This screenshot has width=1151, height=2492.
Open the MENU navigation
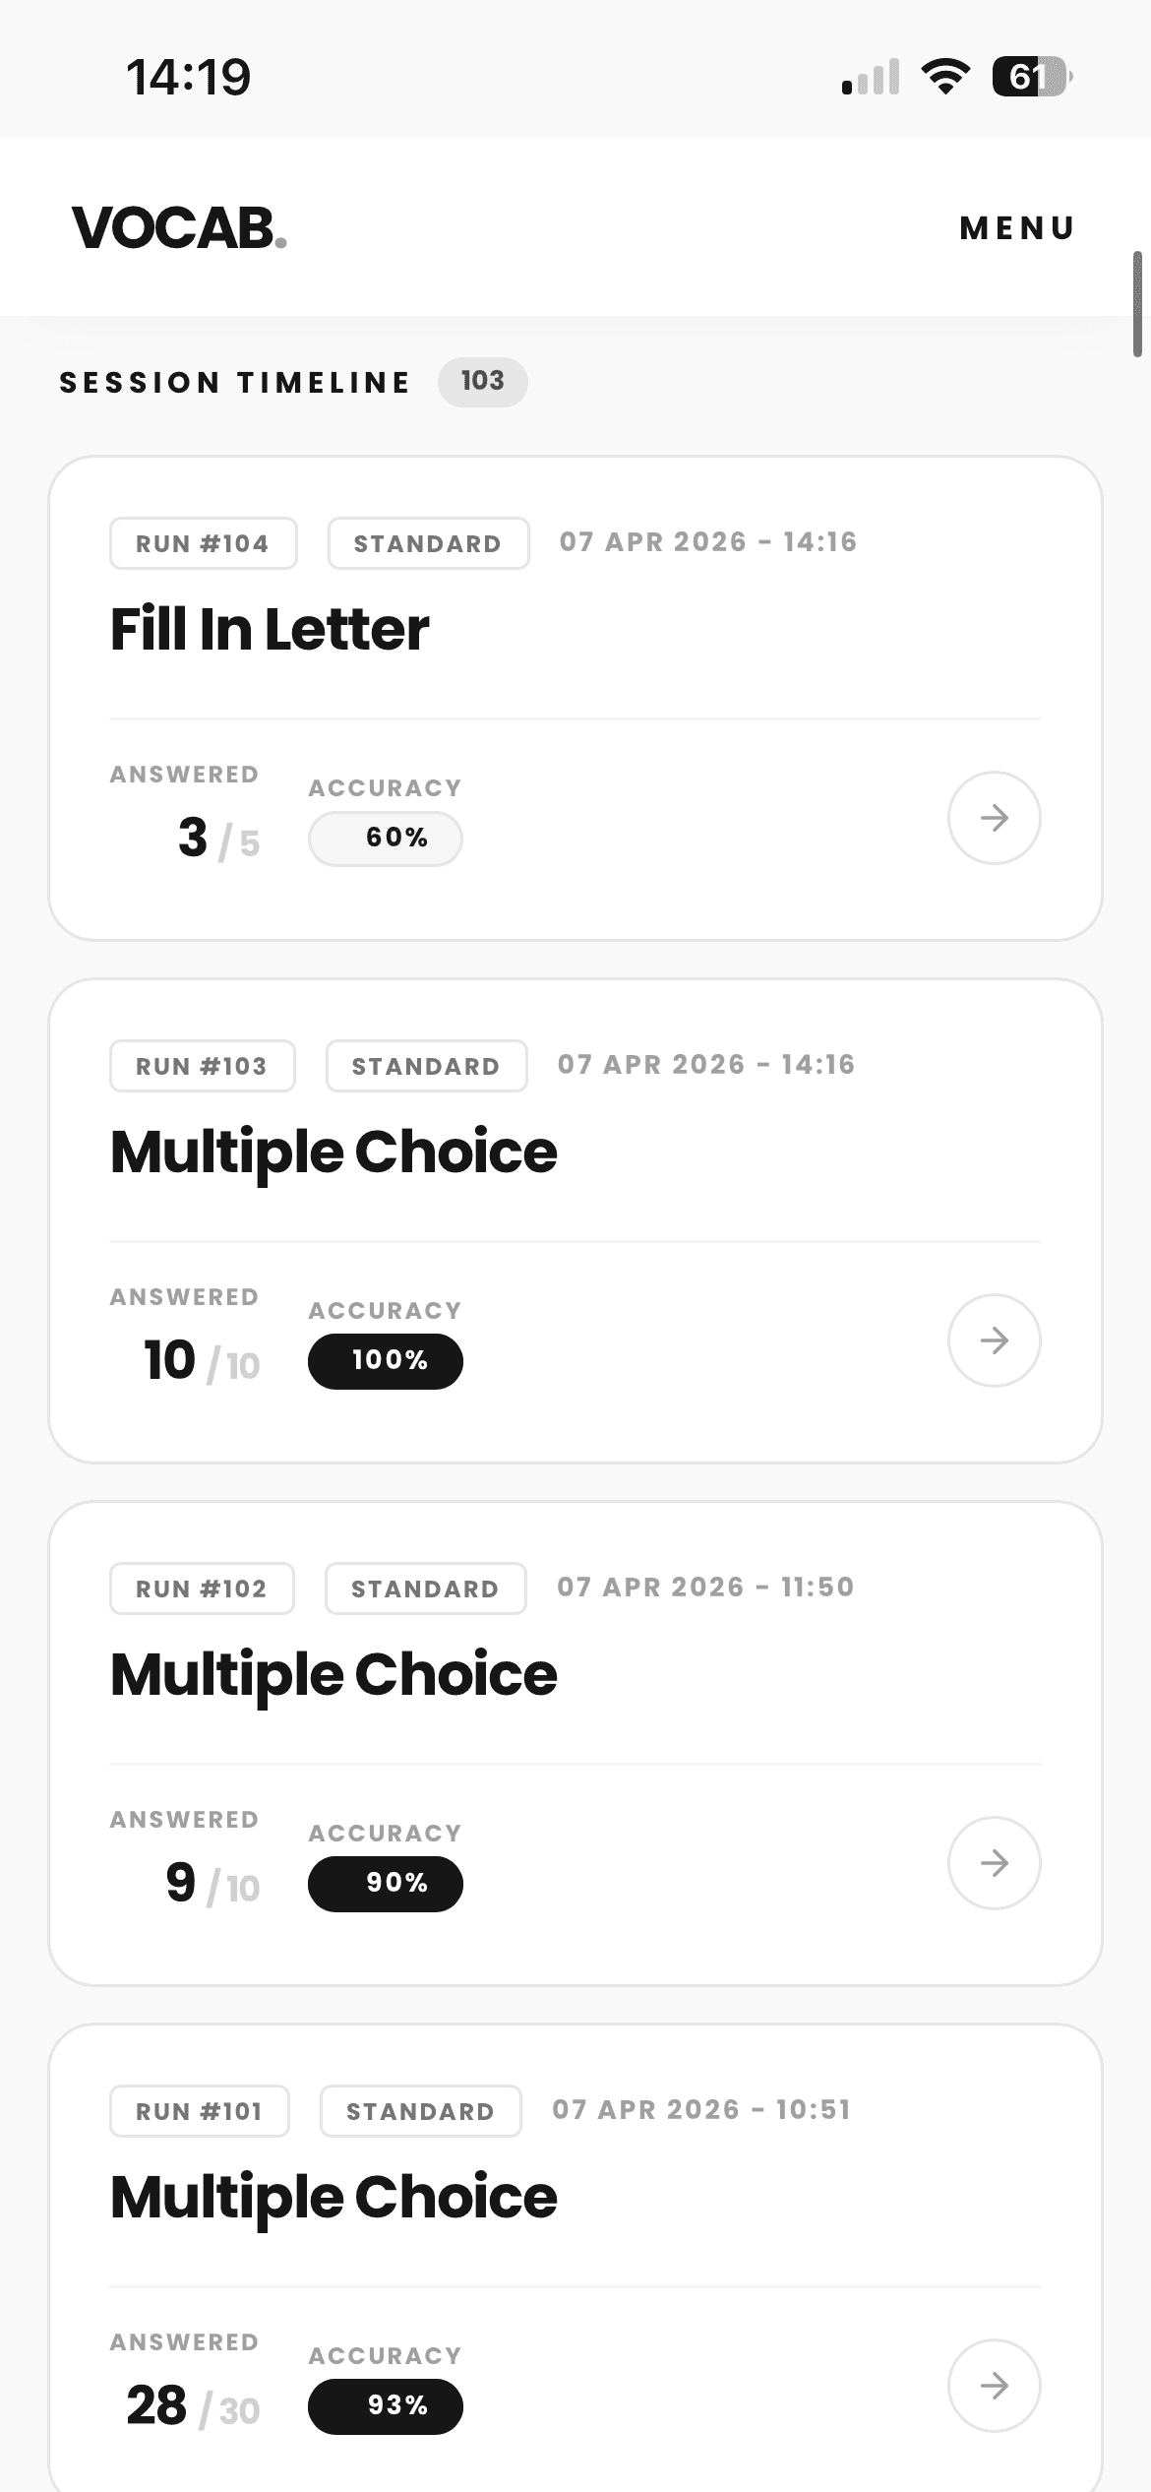click(1017, 228)
